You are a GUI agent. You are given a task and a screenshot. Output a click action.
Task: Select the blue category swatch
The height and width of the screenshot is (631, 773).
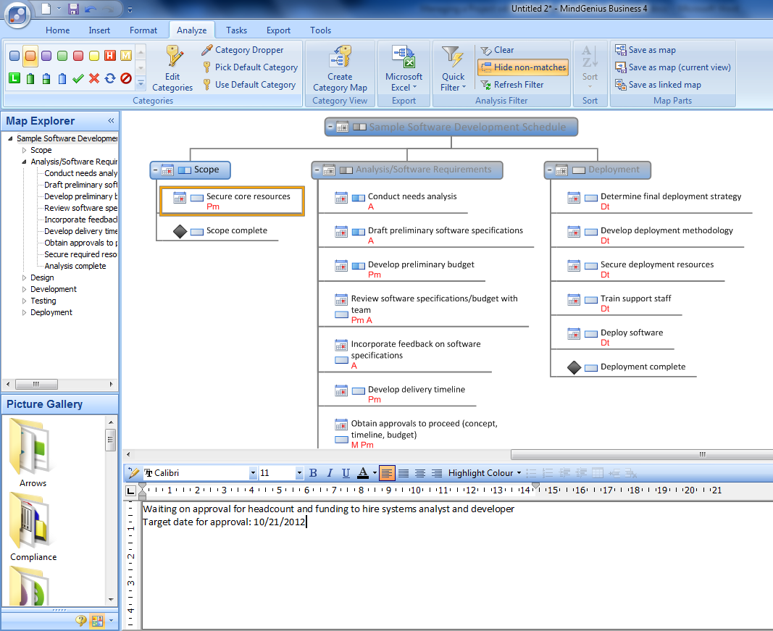click(14, 55)
